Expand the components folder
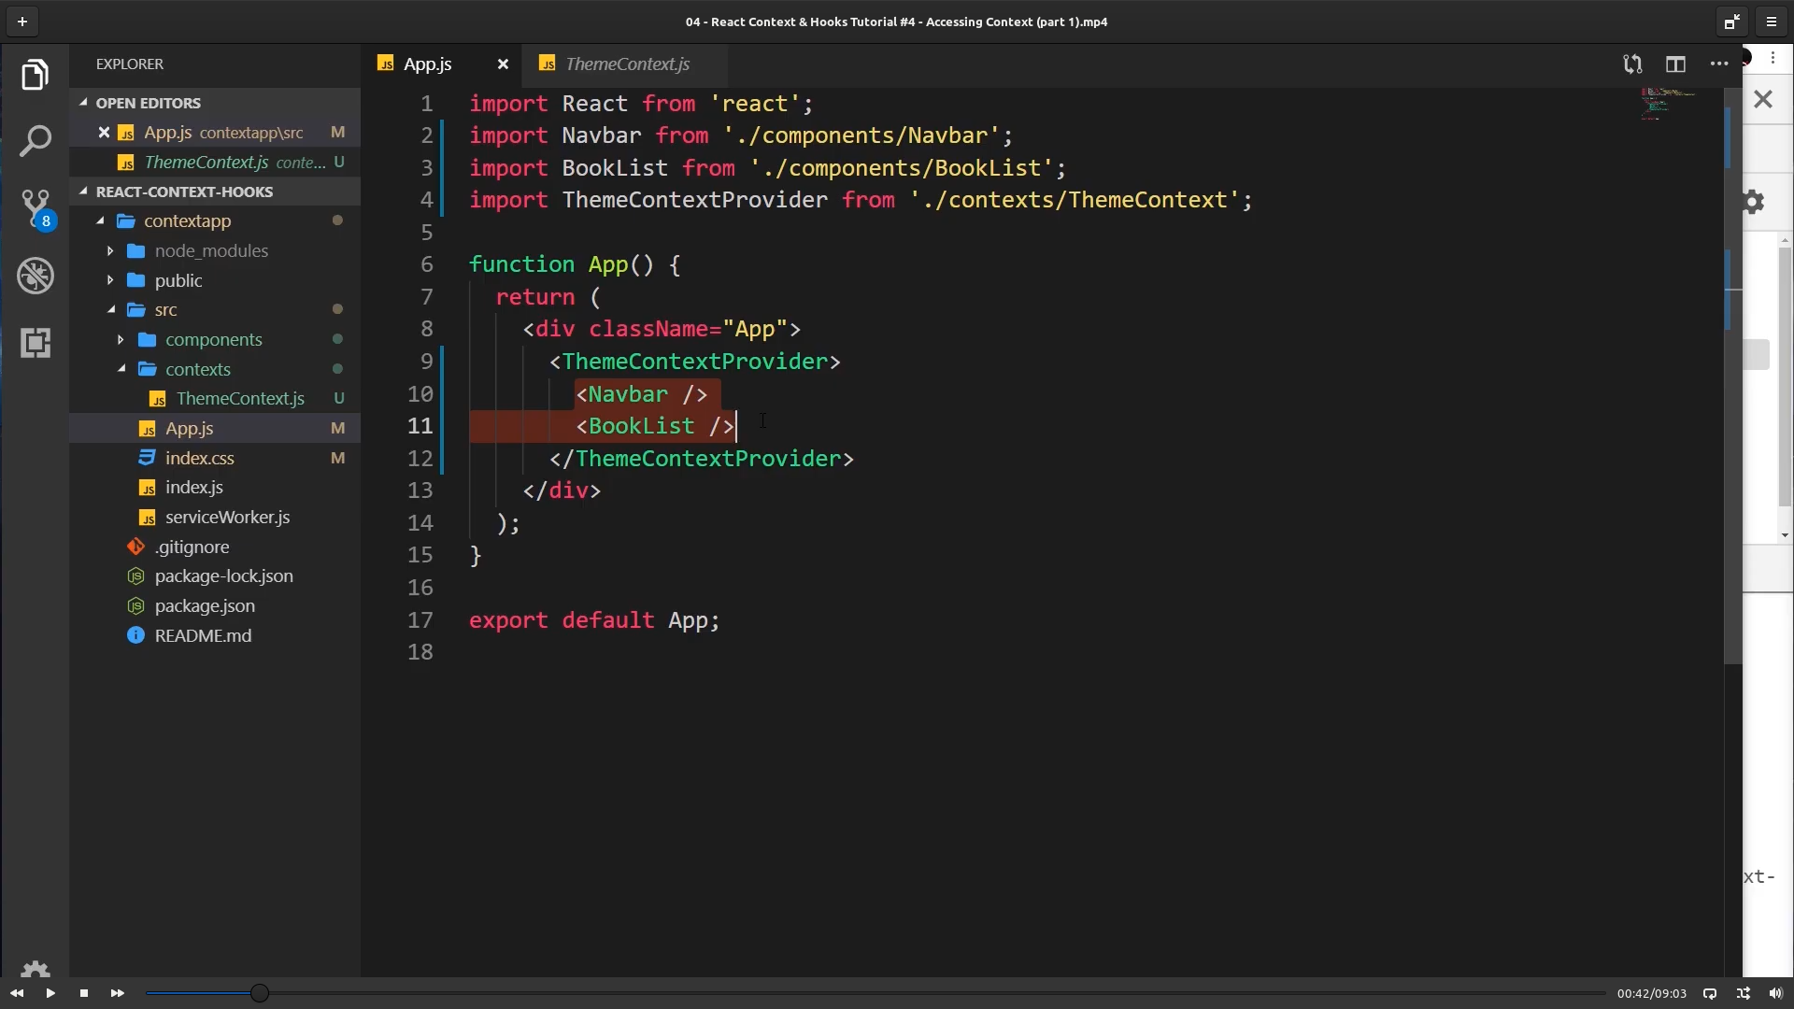Image resolution: width=1794 pixels, height=1009 pixels. [213, 339]
